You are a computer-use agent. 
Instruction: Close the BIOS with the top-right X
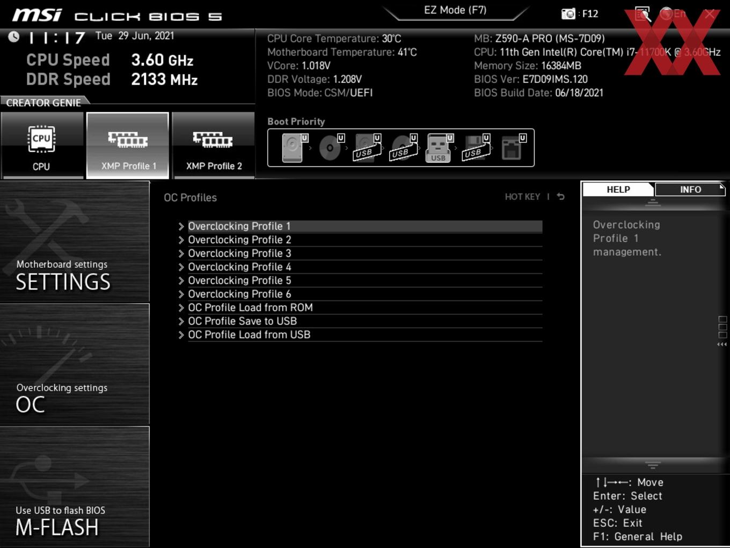[x=710, y=14]
